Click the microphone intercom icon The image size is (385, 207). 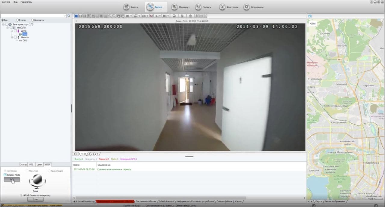pos(37,181)
